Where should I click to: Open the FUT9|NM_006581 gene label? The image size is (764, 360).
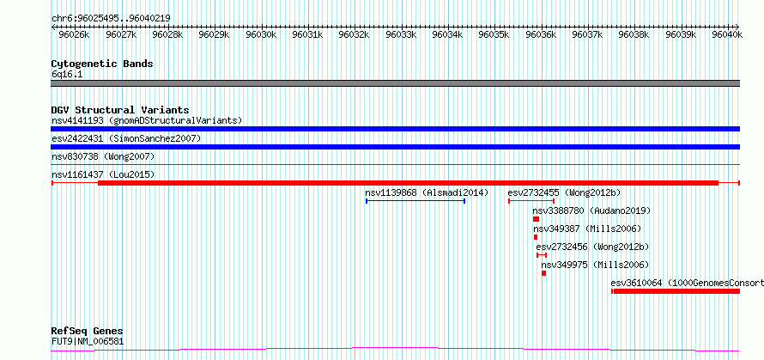tap(88, 341)
